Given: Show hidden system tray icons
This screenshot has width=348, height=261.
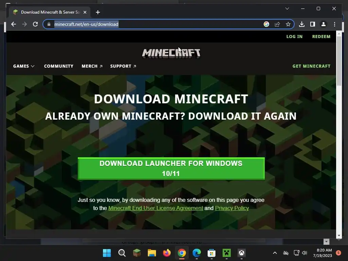Looking at the screenshot, I should (x=275, y=253).
